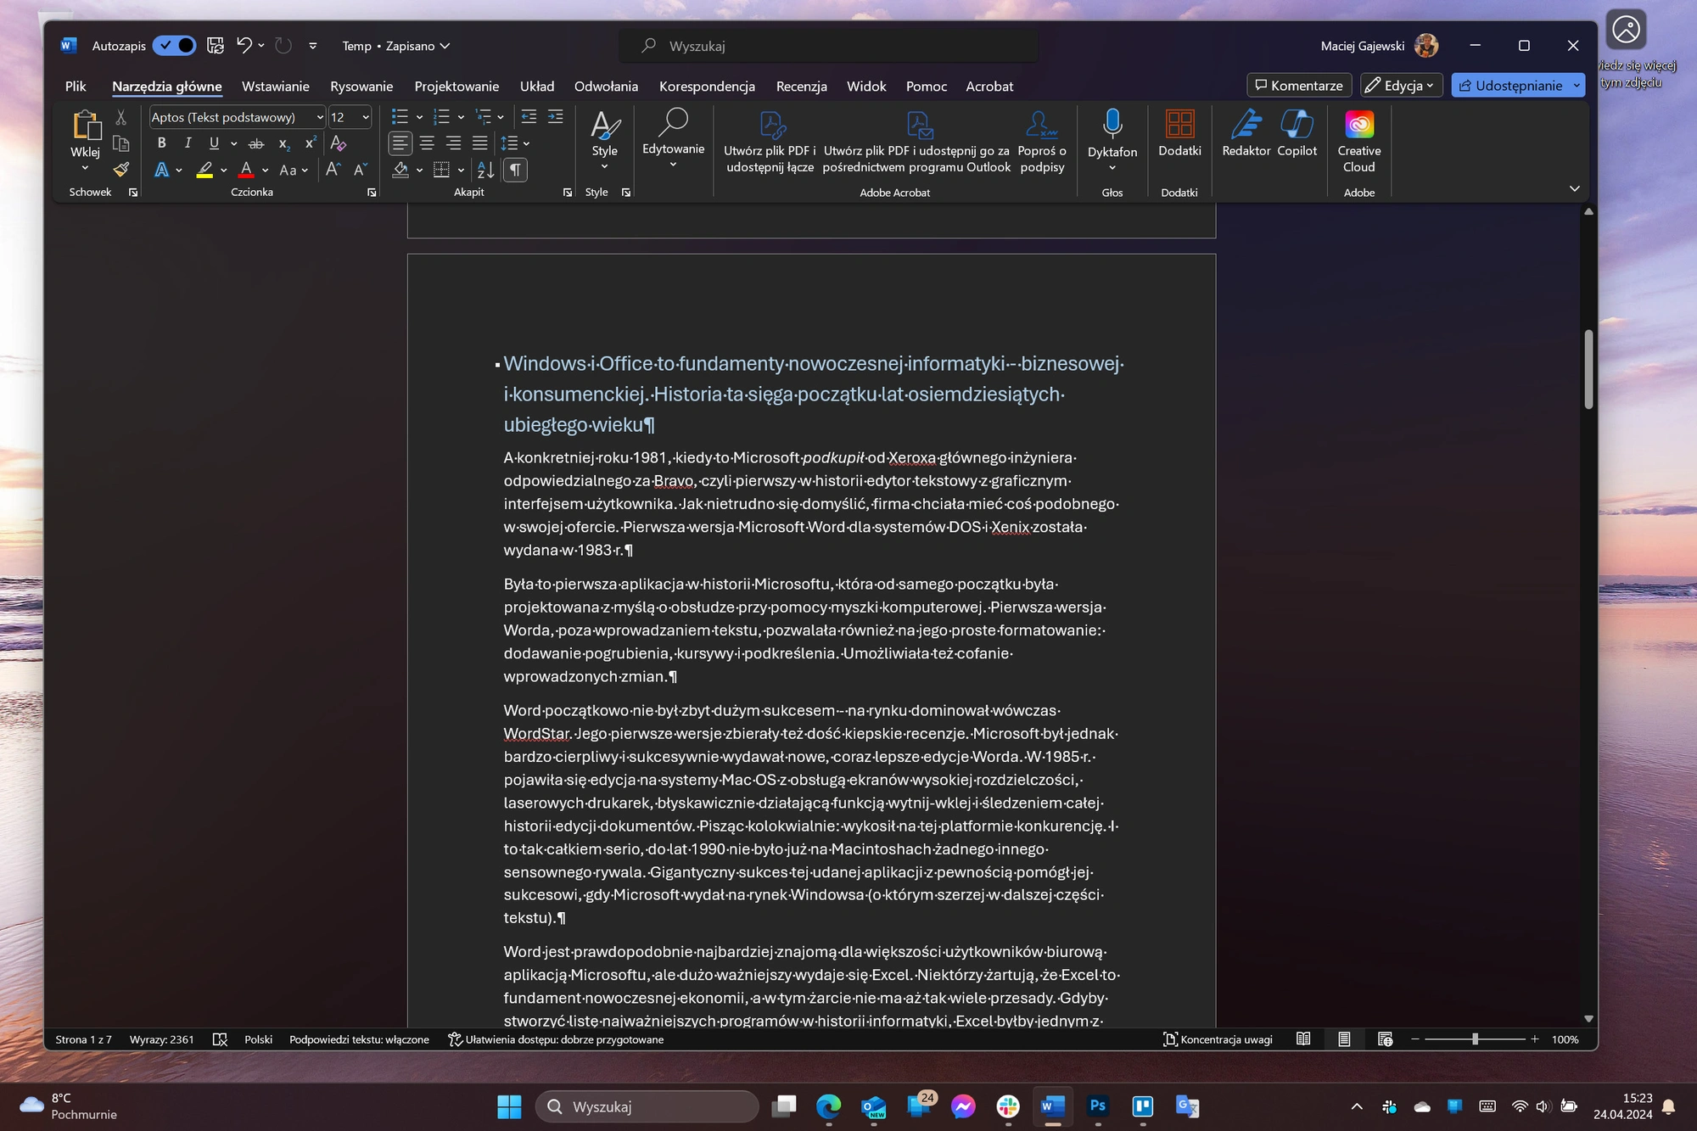Click the Decrease Font Size icon
This screenshot has width=1697, height=1131.
(360, 170)
